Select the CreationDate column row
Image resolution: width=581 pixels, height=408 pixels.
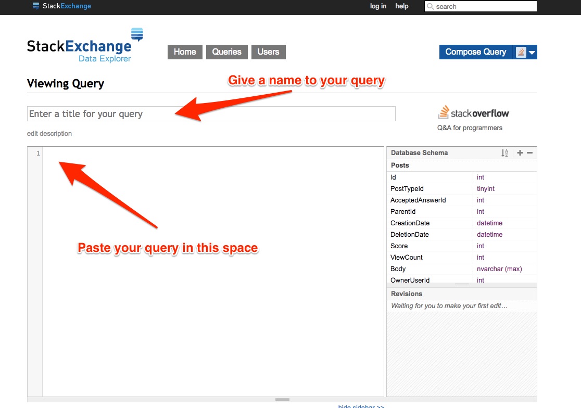(x=462, y=223)
